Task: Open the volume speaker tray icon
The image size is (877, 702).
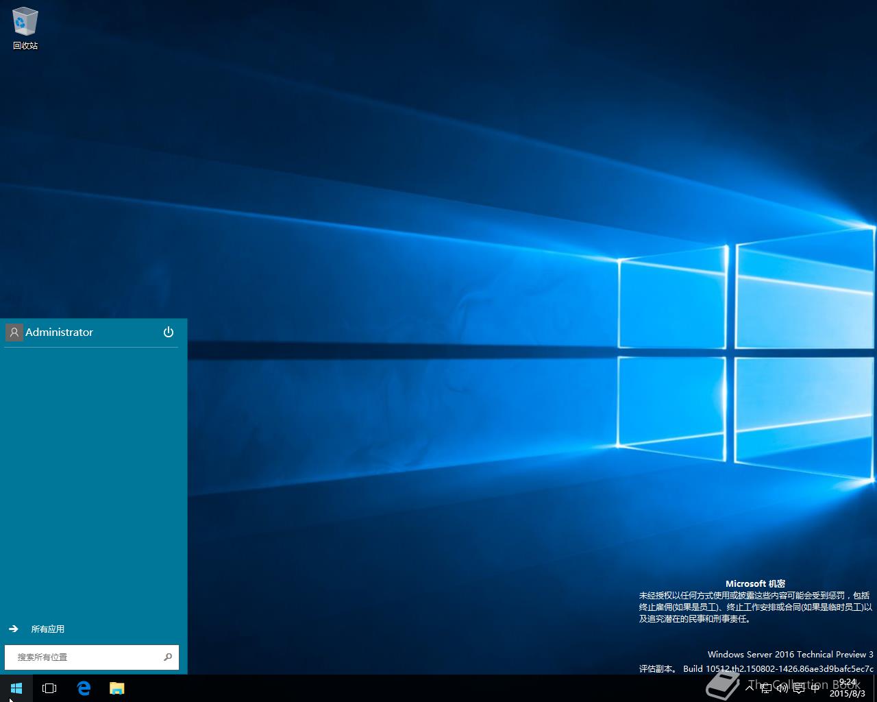Action: click(782, 688)
